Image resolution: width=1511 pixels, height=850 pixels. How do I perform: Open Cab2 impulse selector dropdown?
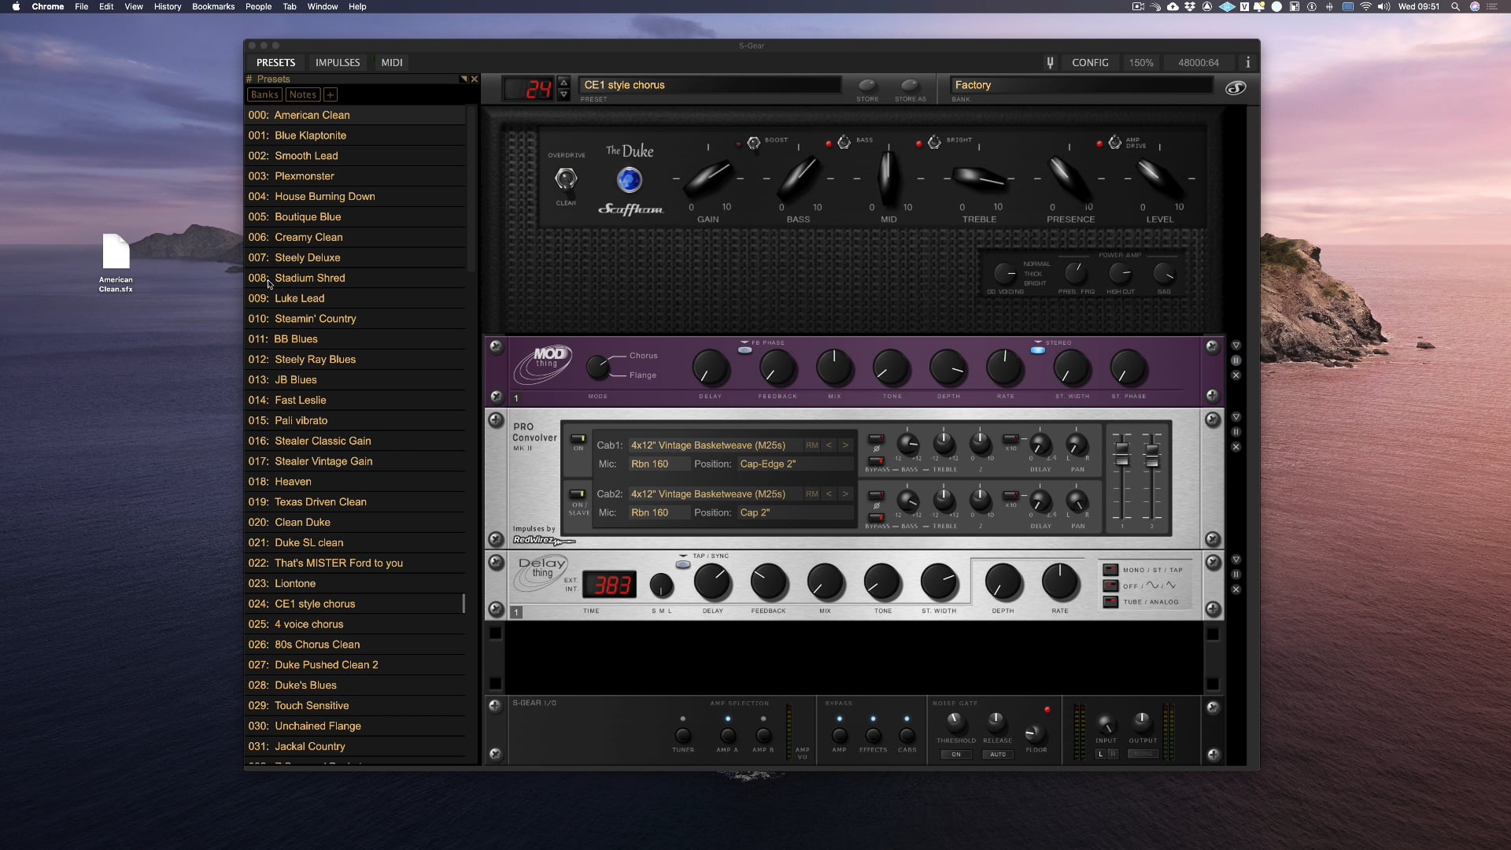[x=715, y=494]
